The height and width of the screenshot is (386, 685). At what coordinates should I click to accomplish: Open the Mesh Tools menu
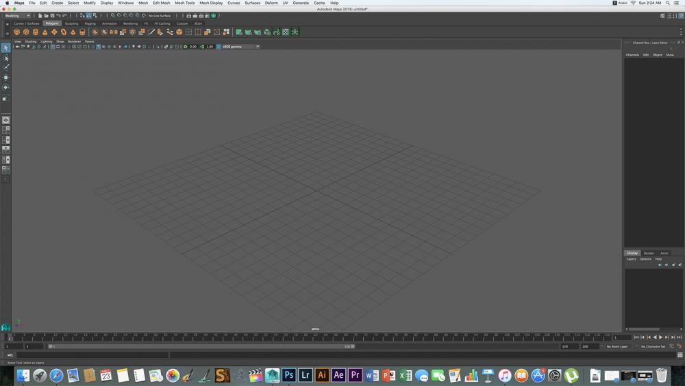tap(185, 3)
